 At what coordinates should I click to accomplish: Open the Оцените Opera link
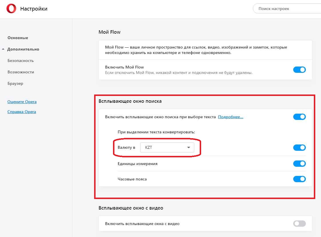click(x=22, y=102)
